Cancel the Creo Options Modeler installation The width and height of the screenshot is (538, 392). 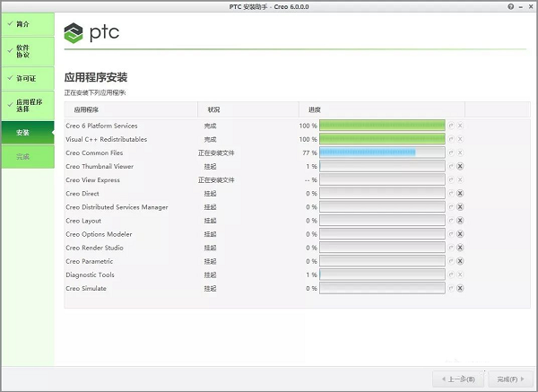[460, 234]
